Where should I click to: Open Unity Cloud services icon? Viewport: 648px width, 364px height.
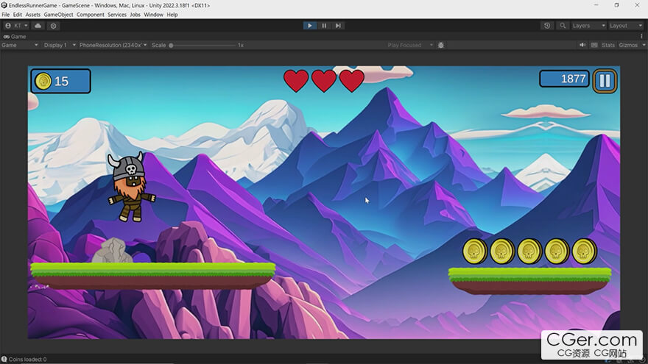[38, 26]
